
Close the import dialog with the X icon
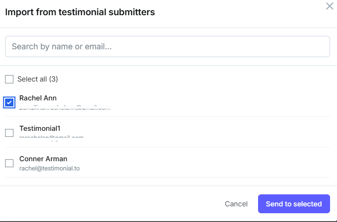[x=330, y=6]
